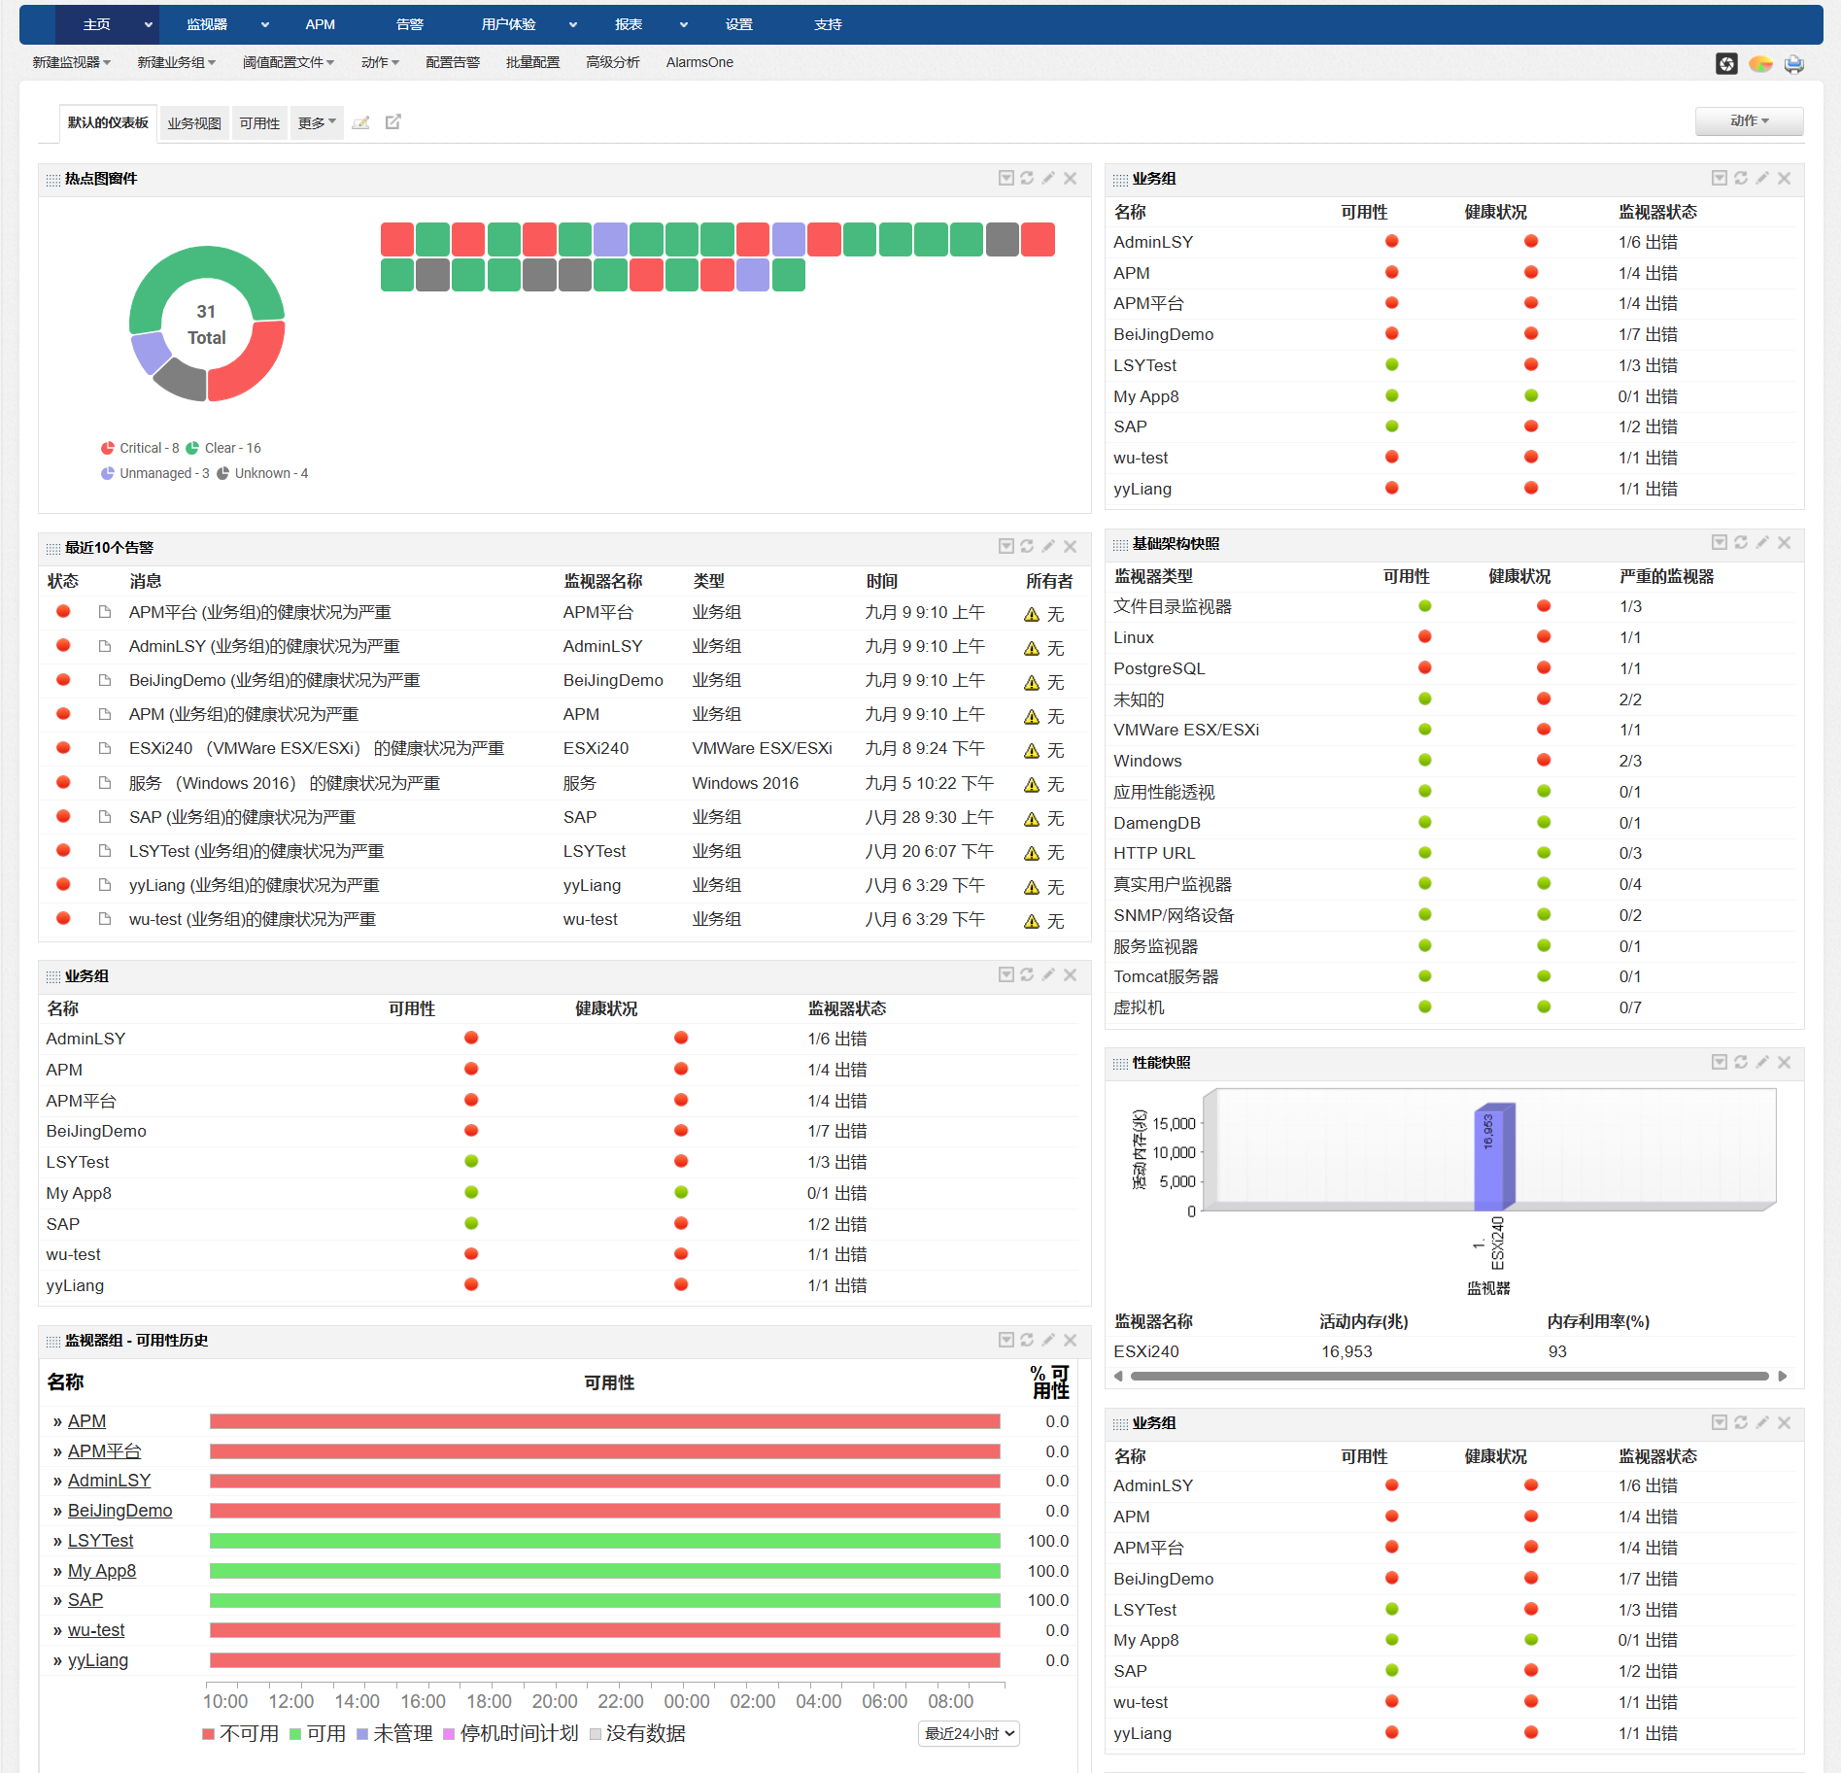
Task: Open the 设置 top menu
Action: click(739, 25)
